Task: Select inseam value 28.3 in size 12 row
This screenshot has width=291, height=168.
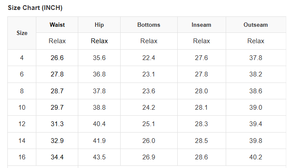Action: tap(201, 124)
